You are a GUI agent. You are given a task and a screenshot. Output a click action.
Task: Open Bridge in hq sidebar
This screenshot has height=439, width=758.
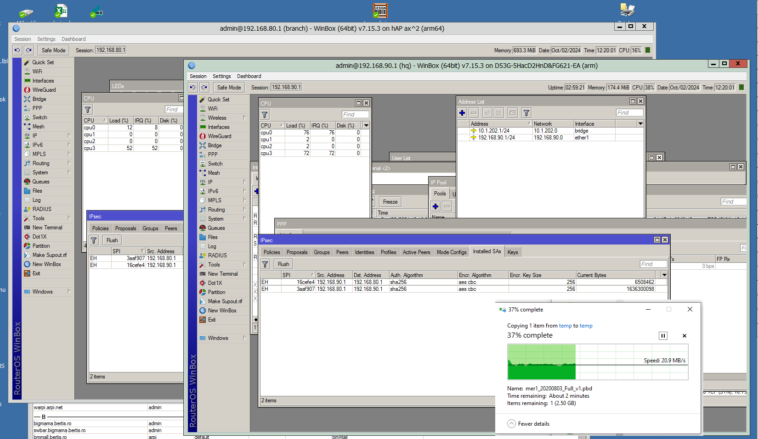pyautogui.click(x=215, y=145)
